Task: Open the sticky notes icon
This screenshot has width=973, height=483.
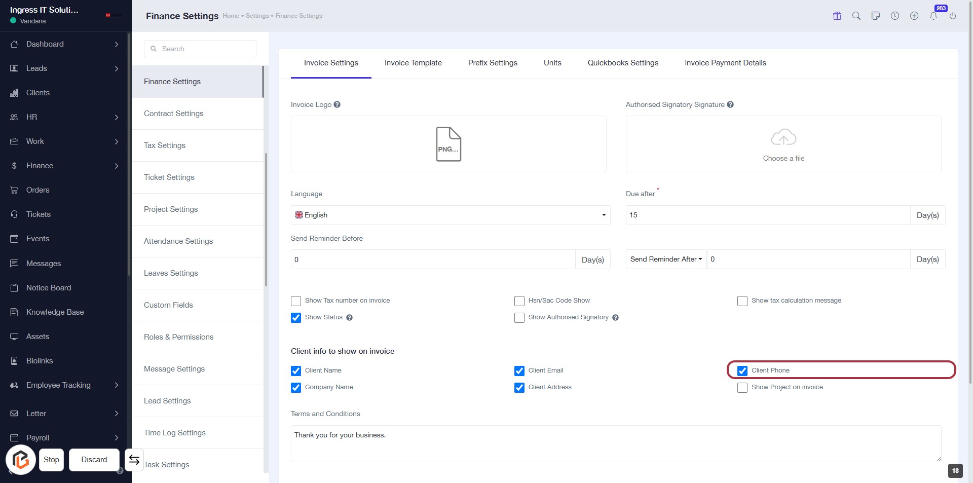Action: tap(875, 16)
